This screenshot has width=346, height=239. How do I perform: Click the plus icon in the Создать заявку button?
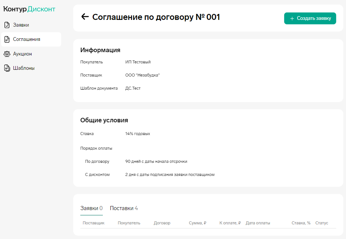292,18
